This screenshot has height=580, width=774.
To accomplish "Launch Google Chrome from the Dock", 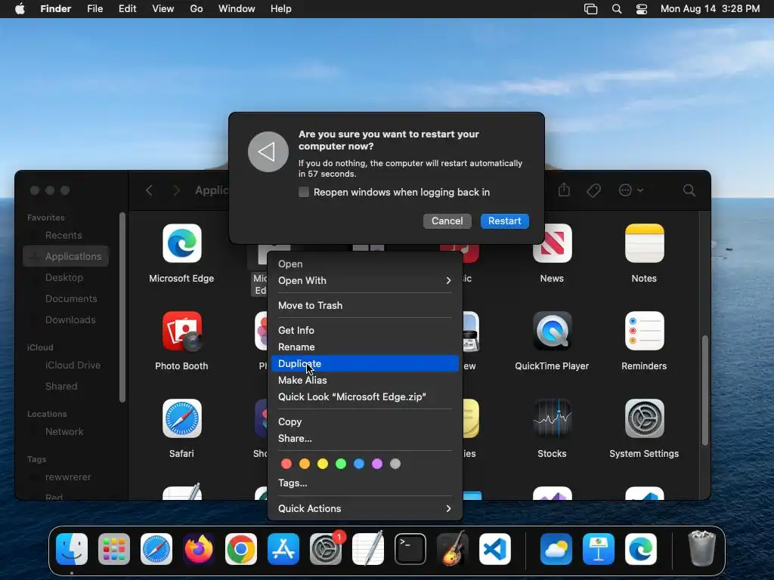I will [x=241, y=548].
